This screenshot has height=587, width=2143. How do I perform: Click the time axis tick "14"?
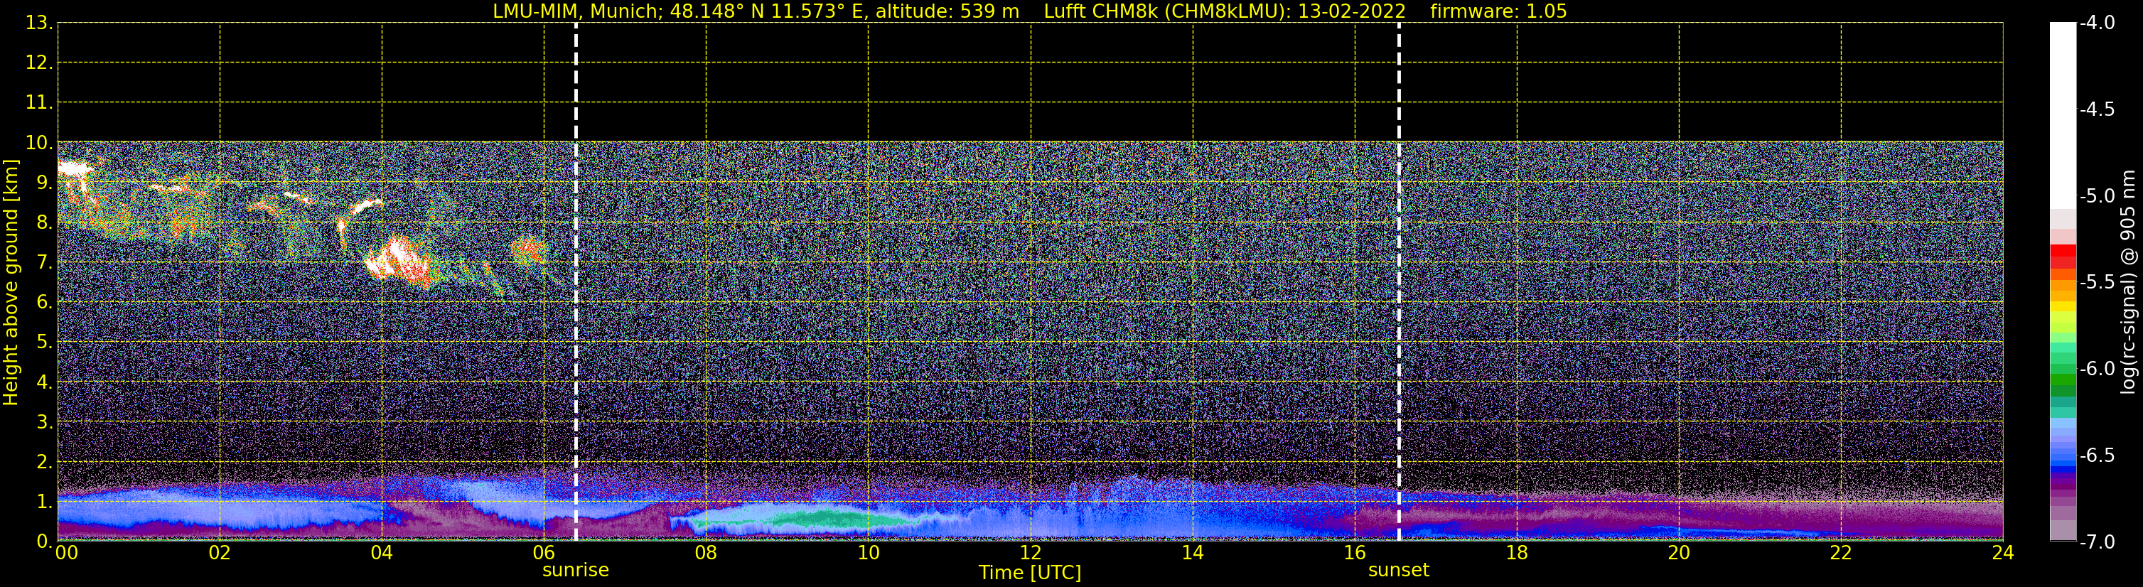tap(1193, 553)
